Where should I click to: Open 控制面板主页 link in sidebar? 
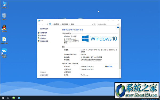pos(44,29)
